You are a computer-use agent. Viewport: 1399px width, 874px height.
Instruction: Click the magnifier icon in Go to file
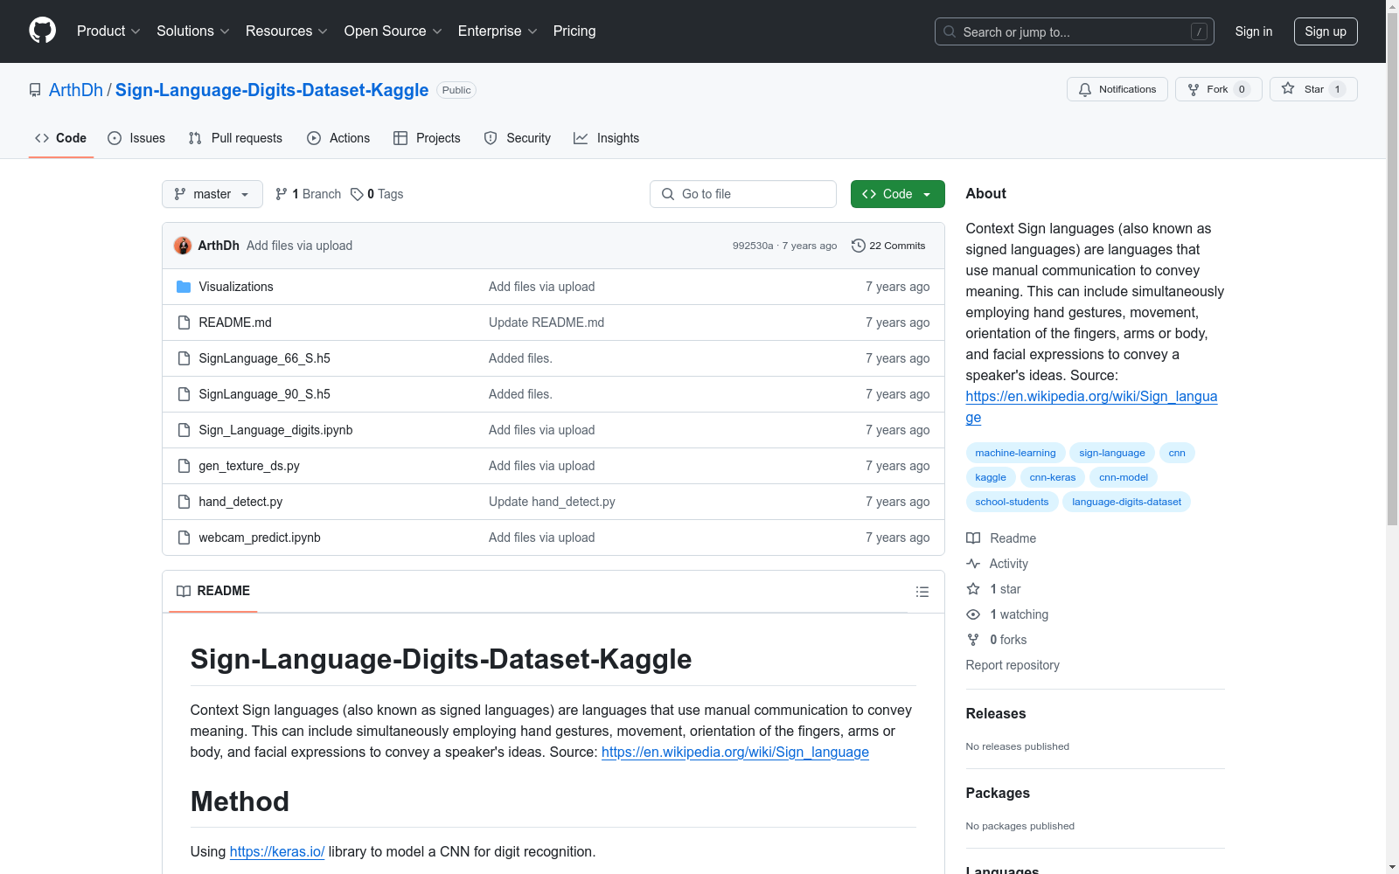coord(668,194)
